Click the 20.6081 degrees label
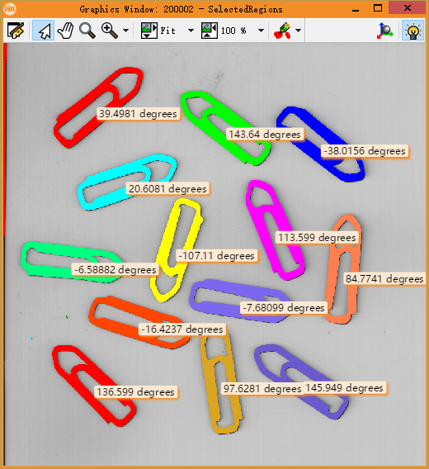The image size is (429, 469). (x=167, y=189)
